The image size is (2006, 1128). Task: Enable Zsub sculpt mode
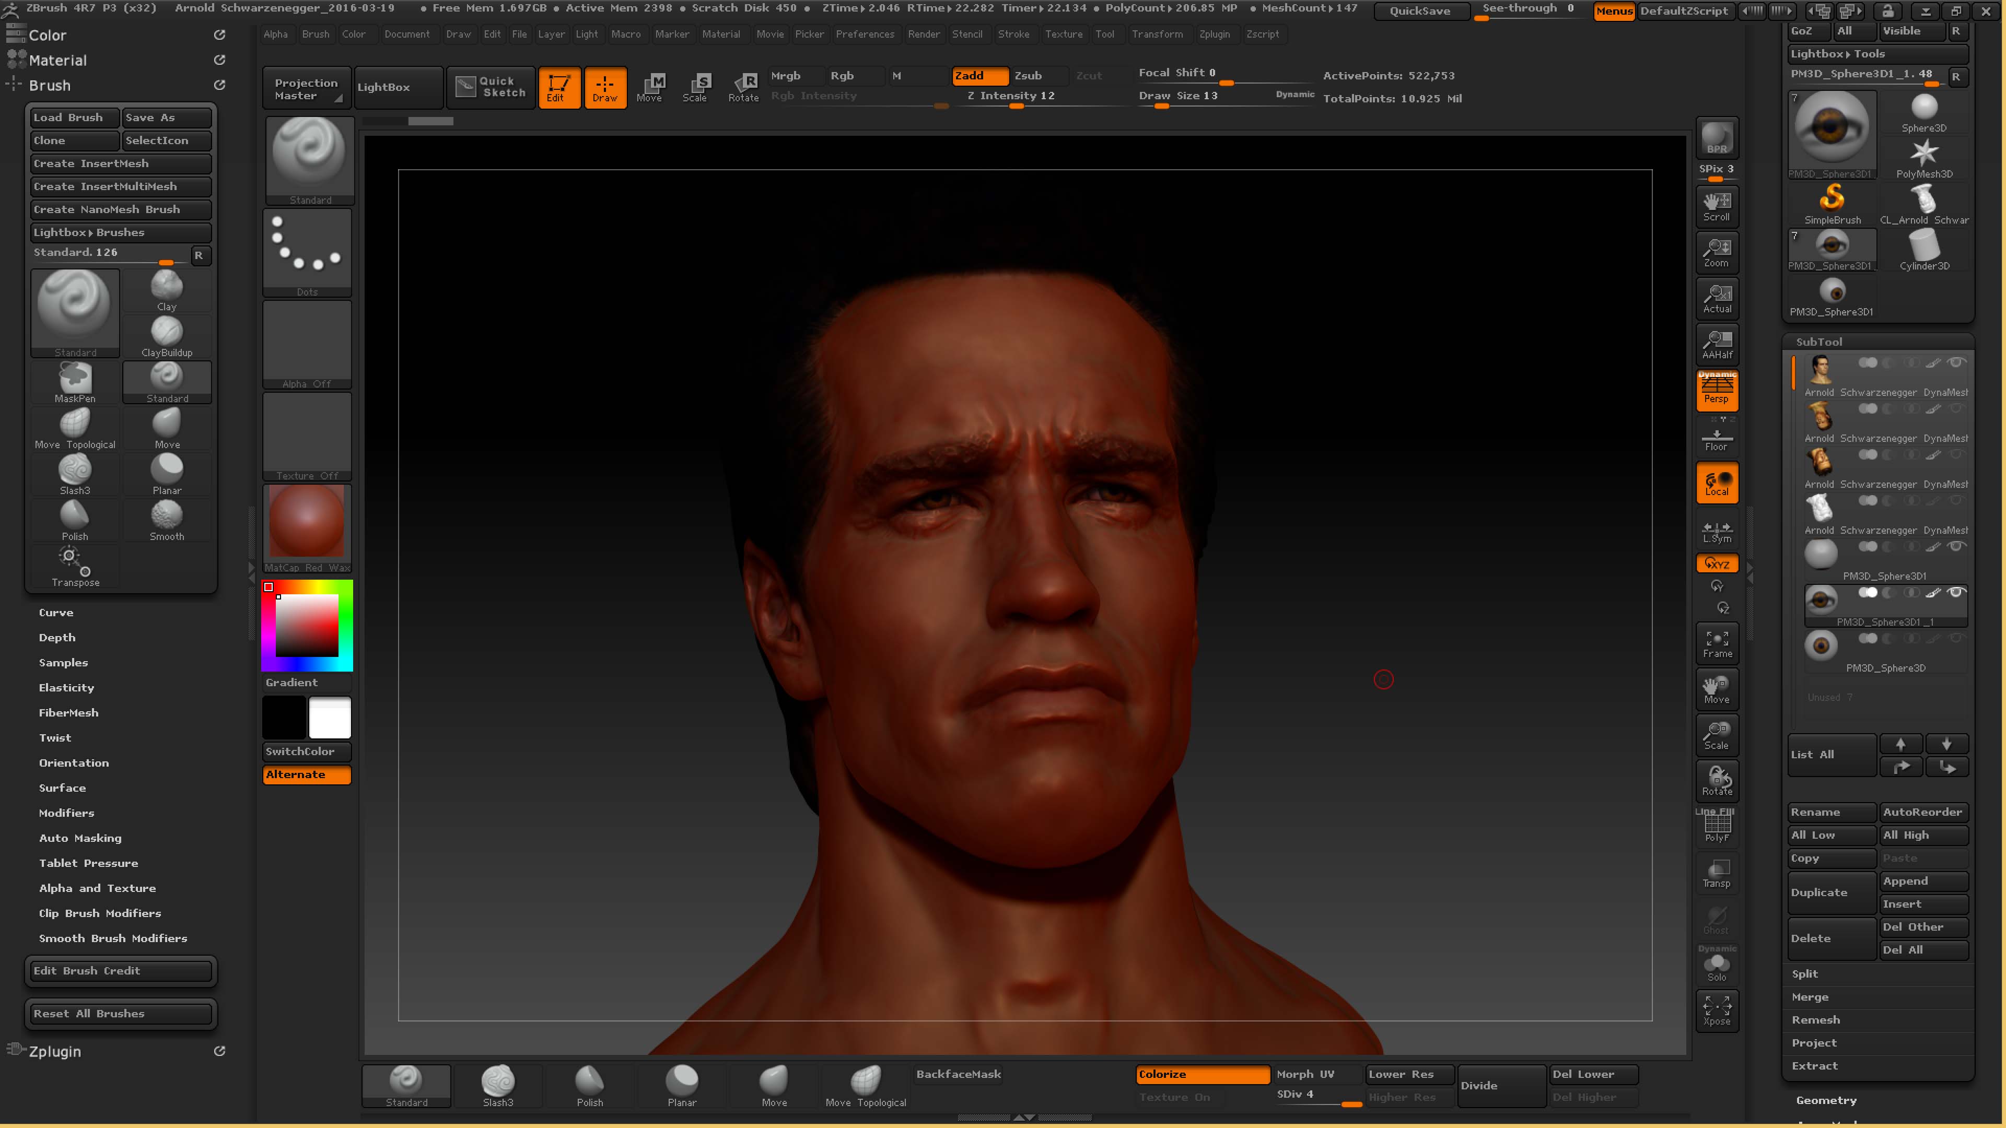[1040, 76]
